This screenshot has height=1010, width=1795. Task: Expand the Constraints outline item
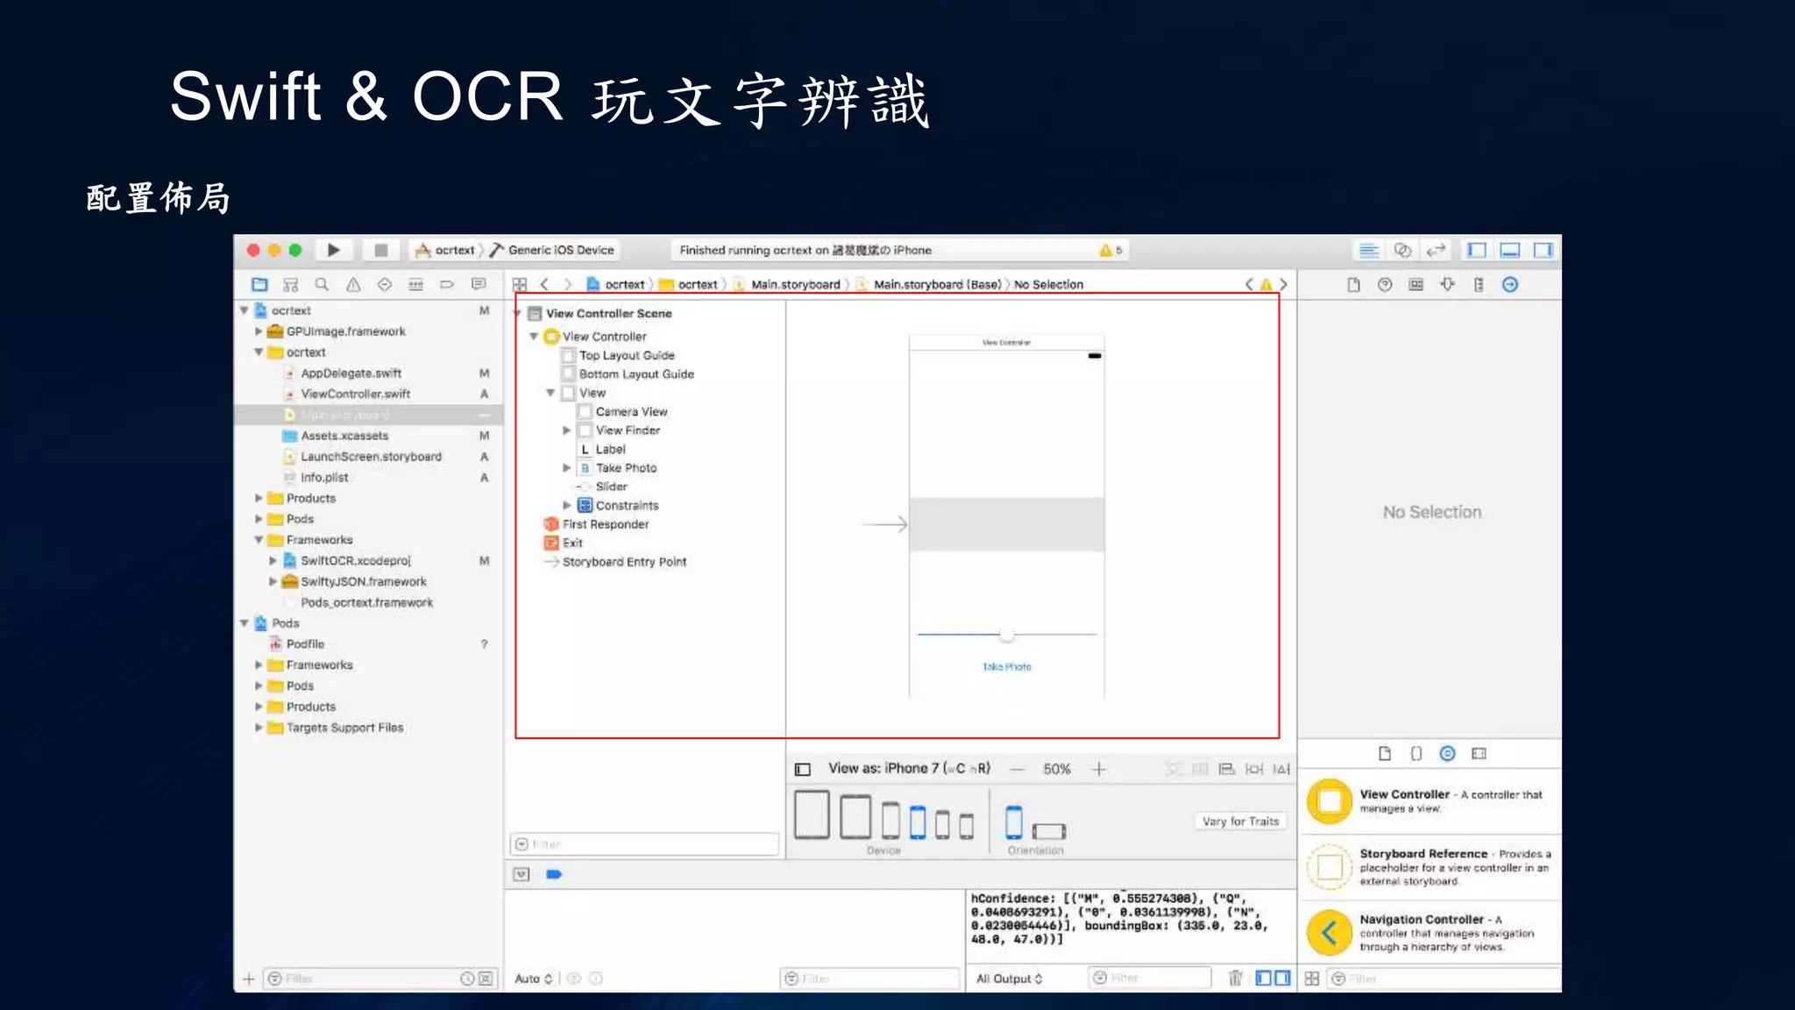(x=566, y=505)
